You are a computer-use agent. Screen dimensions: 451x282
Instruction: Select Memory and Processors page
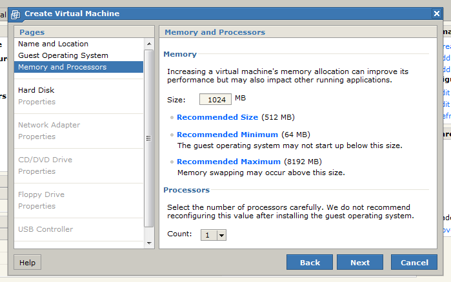[x=62, y=67]
